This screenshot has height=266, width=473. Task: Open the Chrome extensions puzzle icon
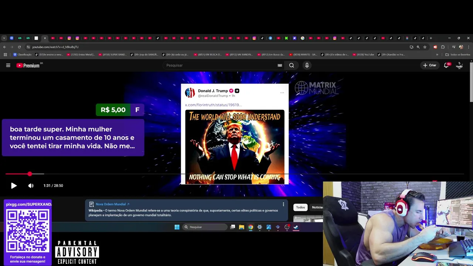tap(443, 47)
